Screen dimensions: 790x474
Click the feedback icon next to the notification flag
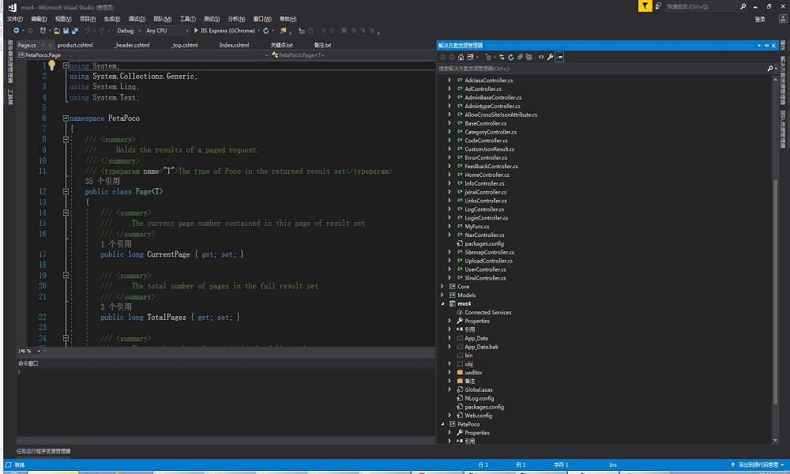tap(659, 6)
